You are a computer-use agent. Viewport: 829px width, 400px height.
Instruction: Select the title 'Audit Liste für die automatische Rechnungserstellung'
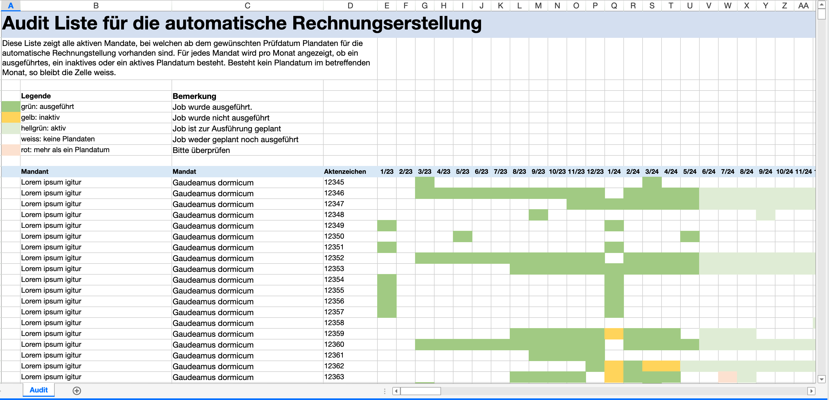click(242, 23)
